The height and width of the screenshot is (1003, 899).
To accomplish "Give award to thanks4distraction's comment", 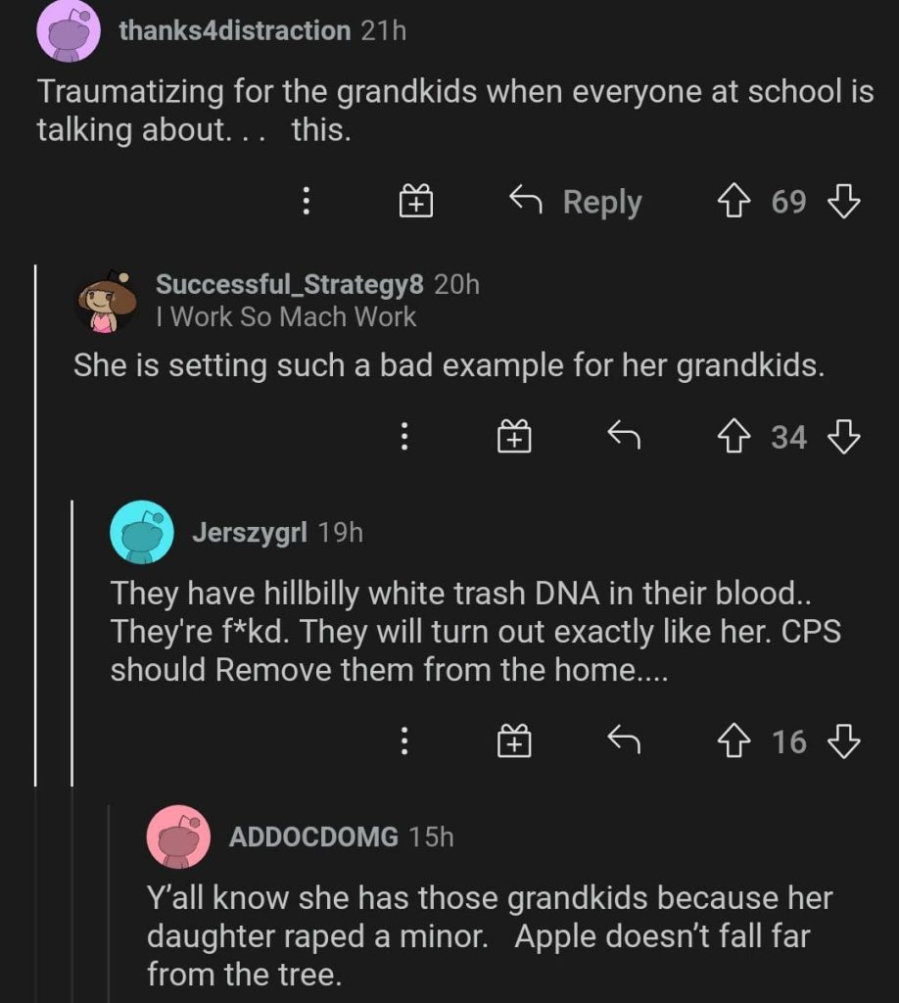I will [415, 203].
